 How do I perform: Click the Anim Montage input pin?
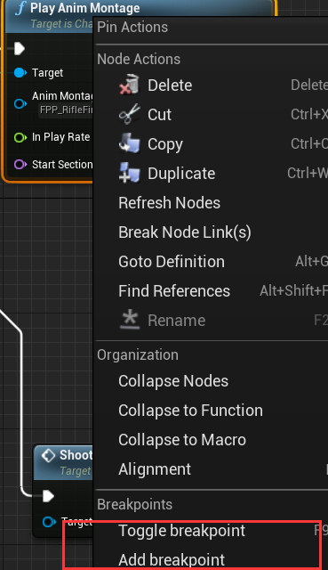pyautogui.click(x=20, y=103)
